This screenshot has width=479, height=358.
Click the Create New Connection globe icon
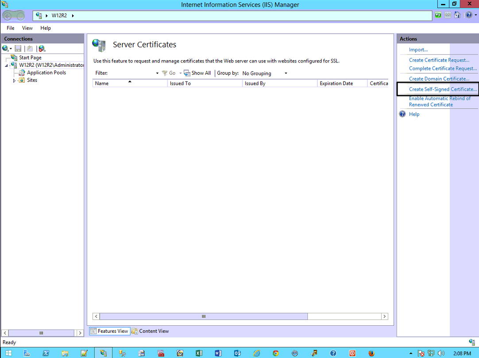[x=6, y=49]
